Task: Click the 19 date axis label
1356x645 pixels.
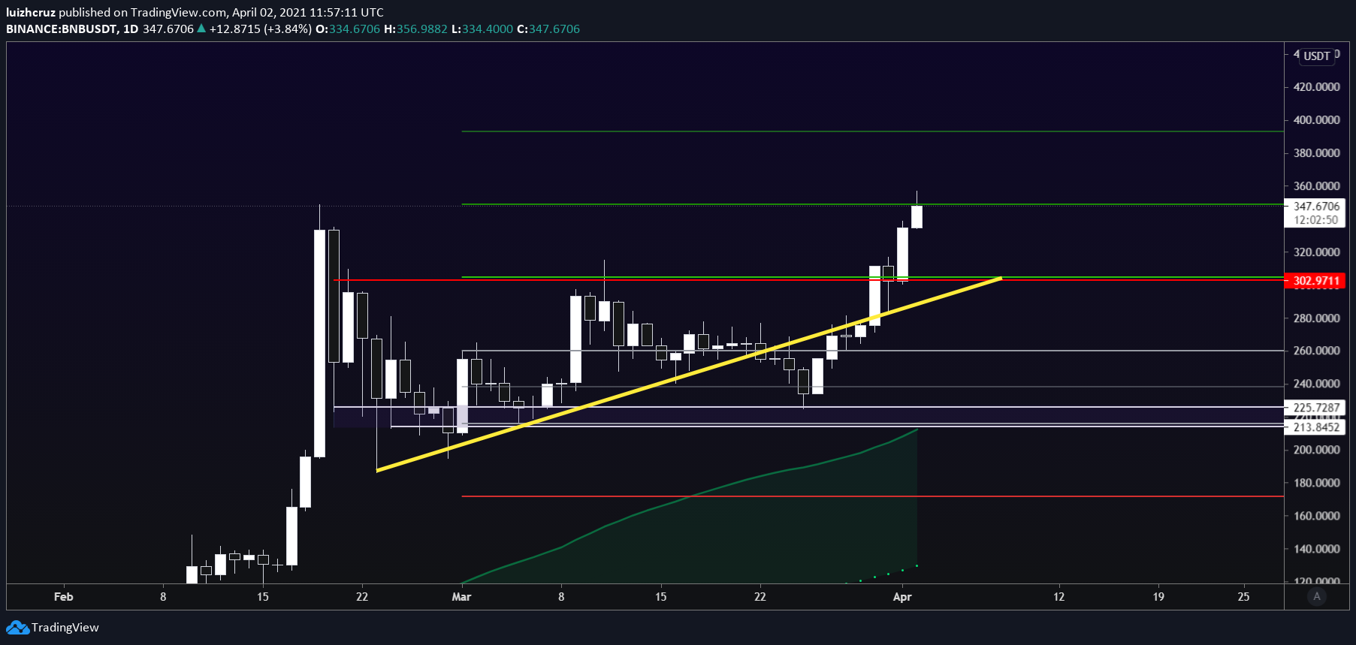Action: pyautogui.click(x=1158, y=597)
